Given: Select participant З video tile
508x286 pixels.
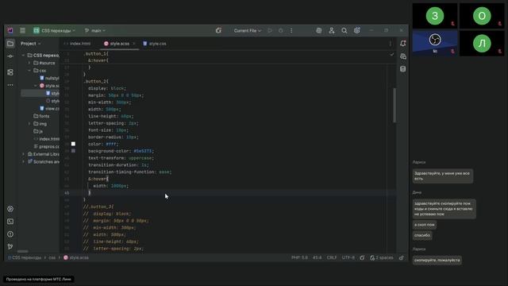Looking at the screenshot, I should pyautogui.click(x=435, y=16).
